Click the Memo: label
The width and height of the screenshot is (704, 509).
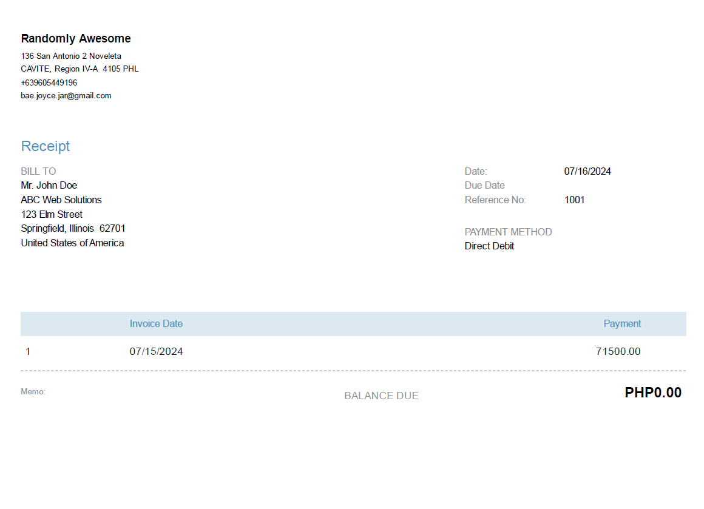click(x=33, y=392)
